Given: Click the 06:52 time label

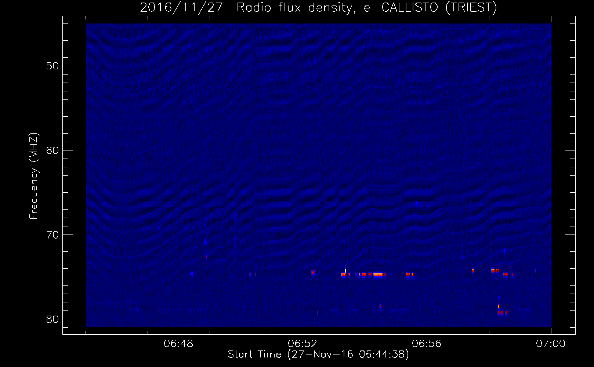Looking at the screenshot, I should [x=303, y=344].
